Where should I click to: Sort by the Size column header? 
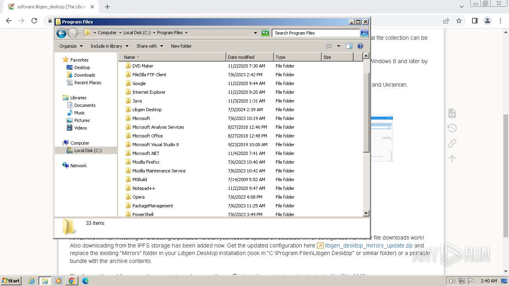tap(337, 57)
